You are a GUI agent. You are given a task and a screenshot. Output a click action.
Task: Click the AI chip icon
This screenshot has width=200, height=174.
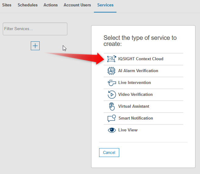(111, 71)
